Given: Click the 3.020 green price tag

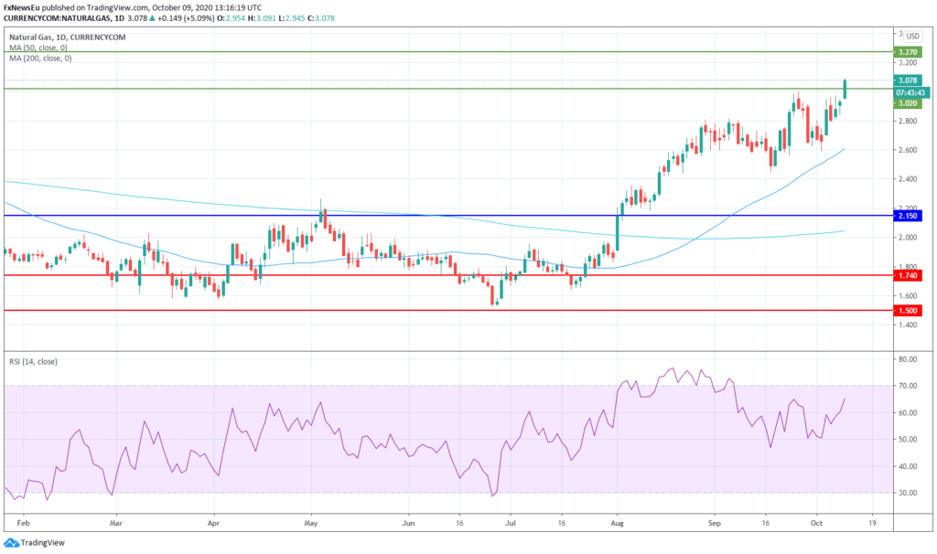Looking at the screenshot, I should 908,103.
